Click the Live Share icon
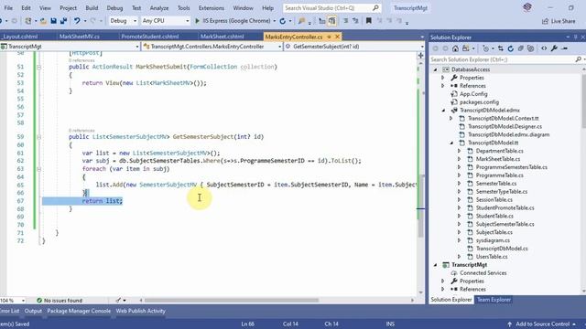The width and height of the screenshot is (586, 329). (x=546, y=21)
